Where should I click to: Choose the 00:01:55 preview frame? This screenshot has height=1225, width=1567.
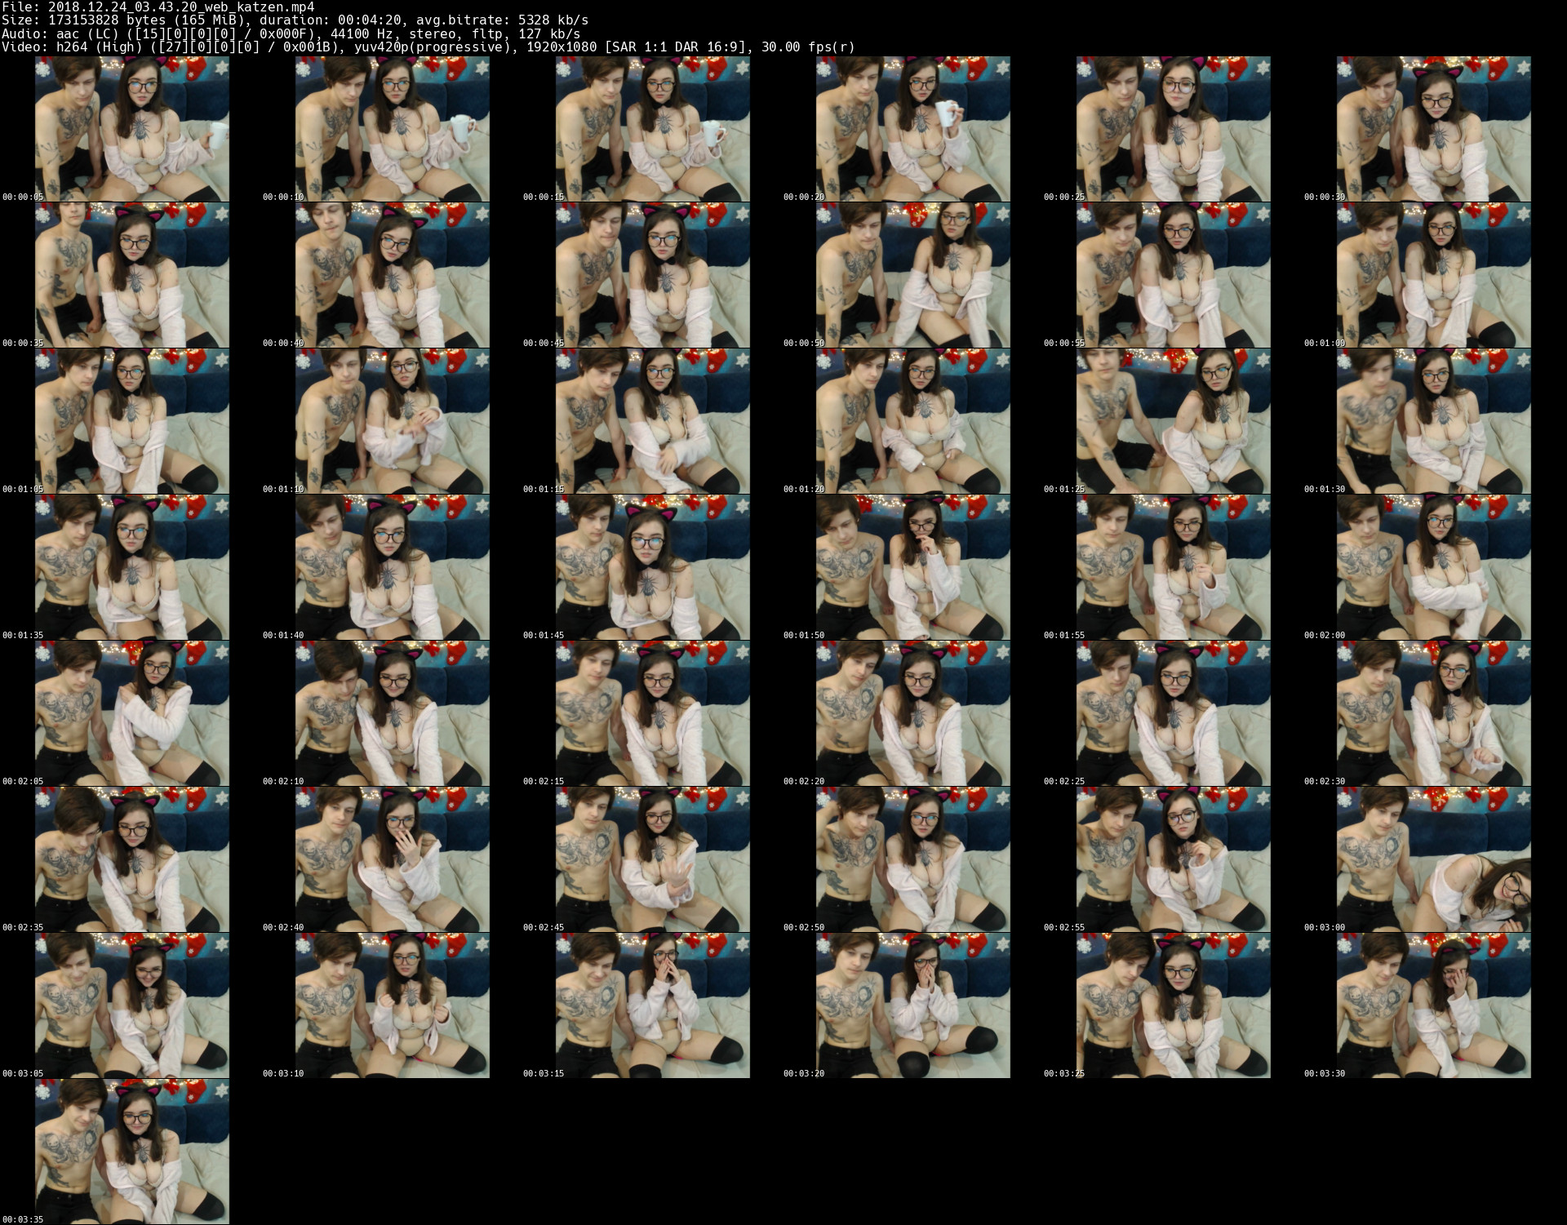click(x=1174, y=567)
